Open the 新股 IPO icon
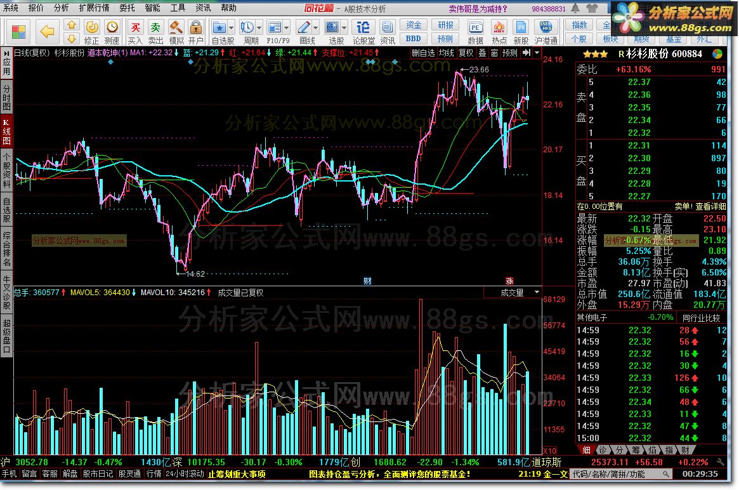The height and width of the screenshot is (490, 739). point(521,27)
